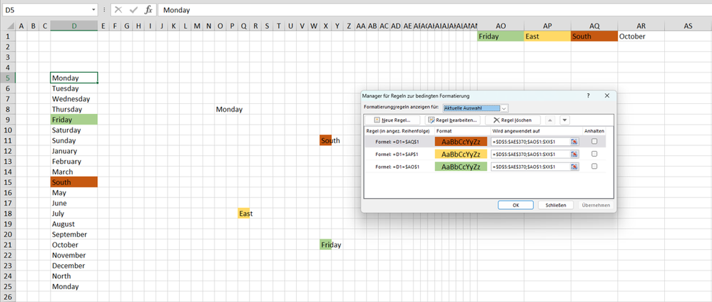Select rule Formel: =D1=$AO$1

(x=397, y=167)
